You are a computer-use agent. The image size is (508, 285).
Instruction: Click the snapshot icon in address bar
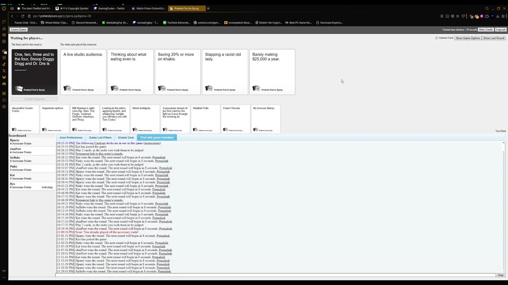[x=447, y=16]
